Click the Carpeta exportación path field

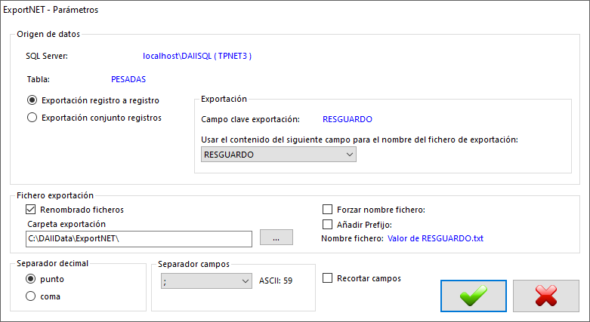pos(139,239)
